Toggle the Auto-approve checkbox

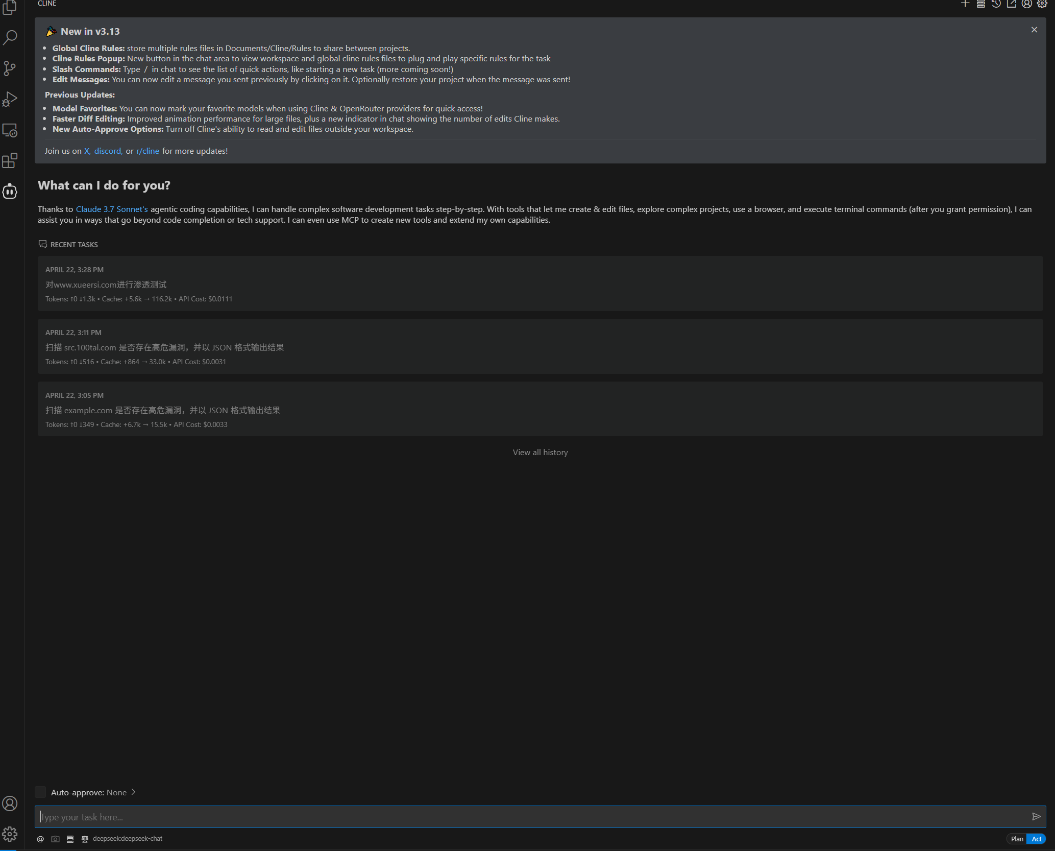point(40,792)
